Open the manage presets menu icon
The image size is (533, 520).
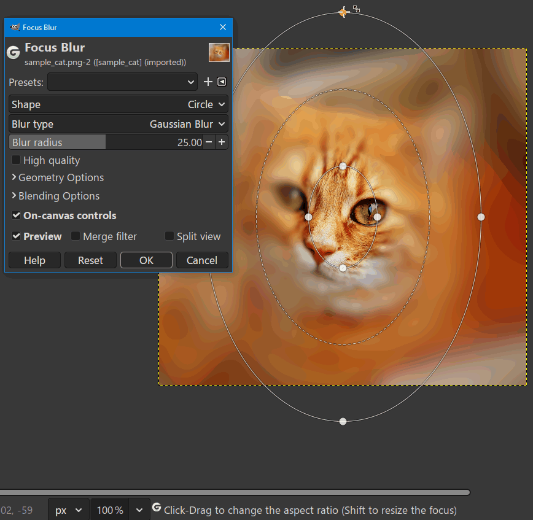(222, 82)
